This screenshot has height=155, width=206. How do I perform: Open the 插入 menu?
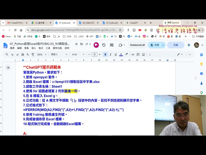33,48
